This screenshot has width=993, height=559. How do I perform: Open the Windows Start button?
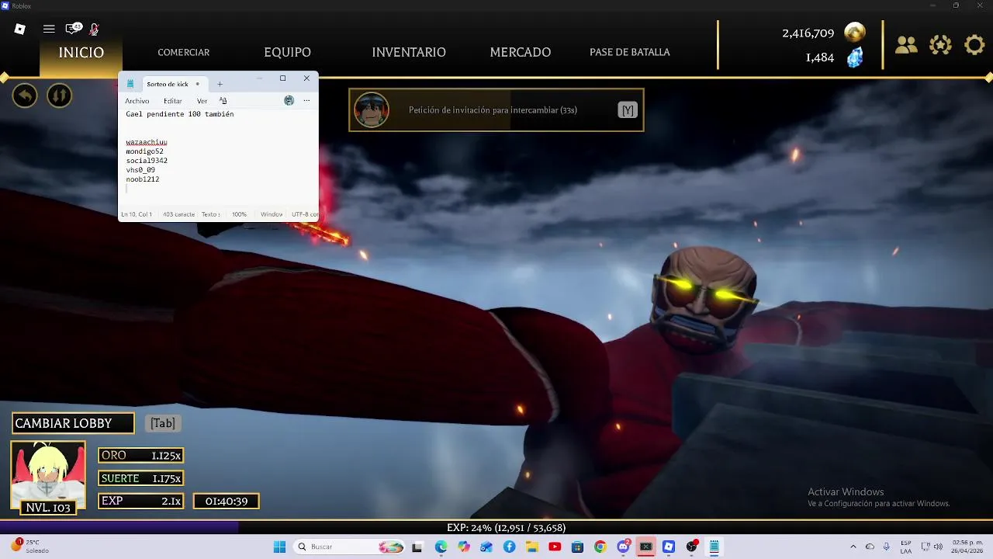tap(279, 547)
